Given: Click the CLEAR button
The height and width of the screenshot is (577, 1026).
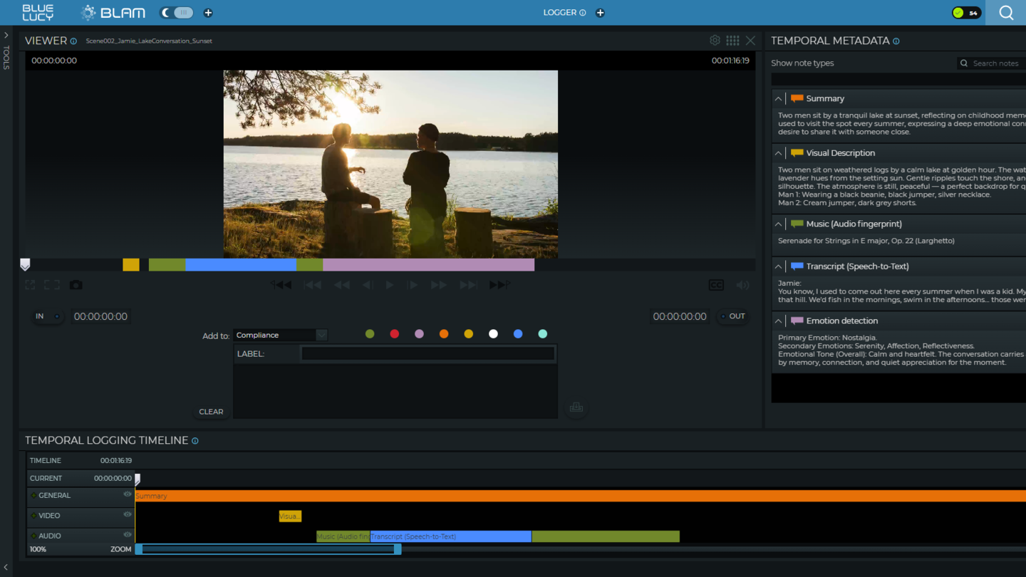Looking at the screenshot, I should tap(211, 412).
